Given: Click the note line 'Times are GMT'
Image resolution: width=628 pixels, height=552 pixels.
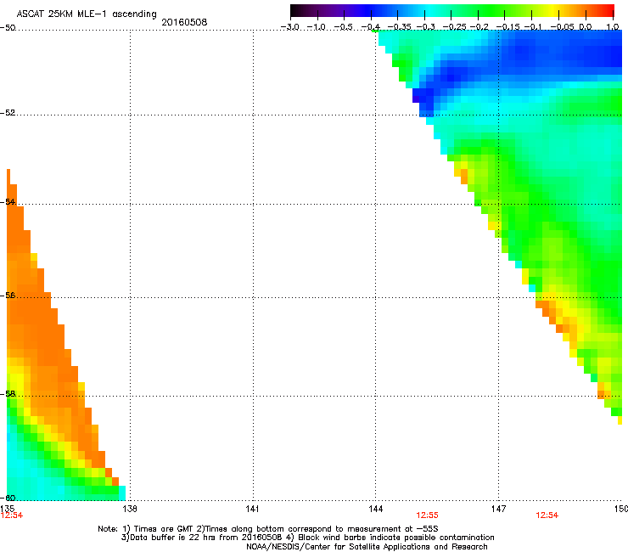Looking at the screenshot, I should (x=164, y=529).
